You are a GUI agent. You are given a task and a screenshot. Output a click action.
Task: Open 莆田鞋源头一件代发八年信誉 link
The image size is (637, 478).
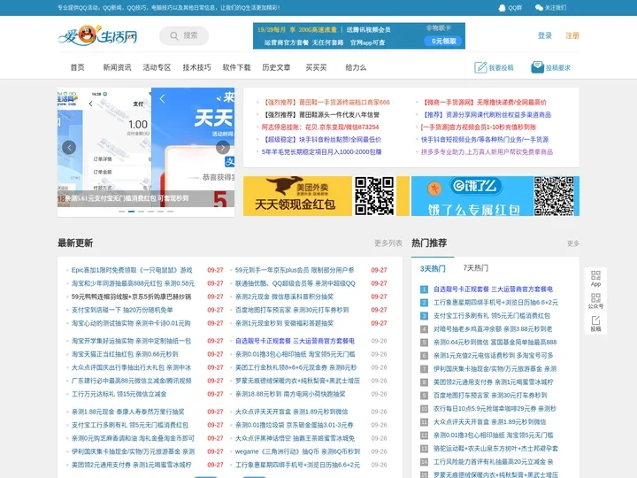click(x=322, y=114)
